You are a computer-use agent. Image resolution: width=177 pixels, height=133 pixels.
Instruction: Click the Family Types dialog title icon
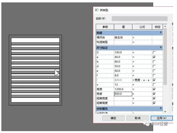pos(97,10)
